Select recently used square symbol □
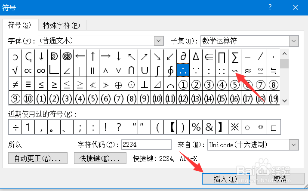This screenshot has width=308, height=191. click(x=274, y=127)
